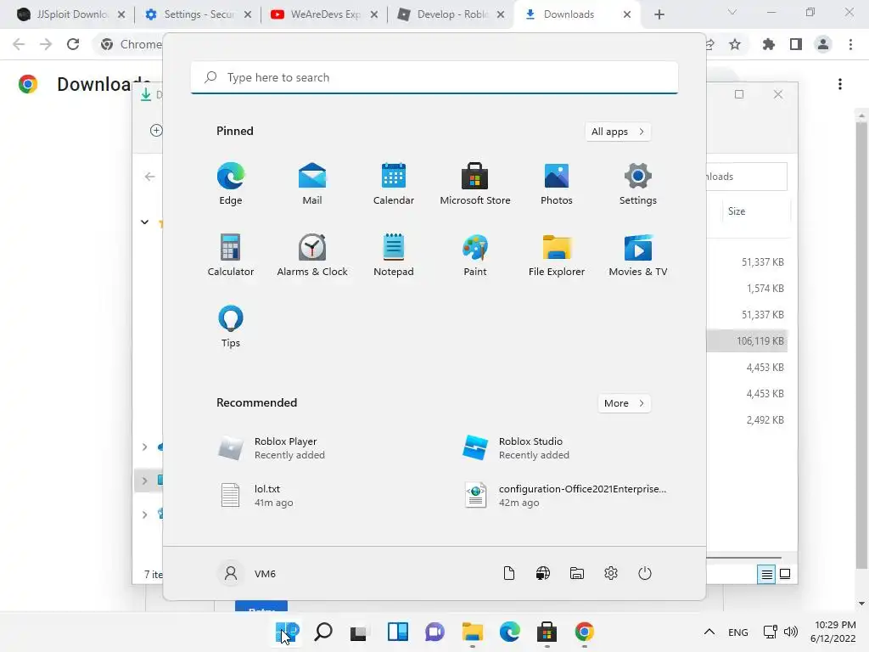869x652 pixels.
Task: Open Settings gear in Start footer
Action: (x=611, y=573)
